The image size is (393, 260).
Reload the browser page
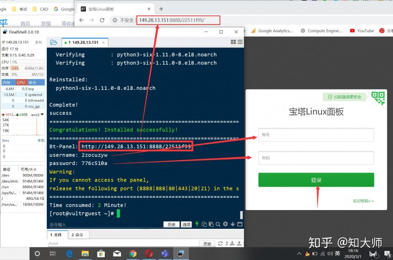click(x=102, y=20)
